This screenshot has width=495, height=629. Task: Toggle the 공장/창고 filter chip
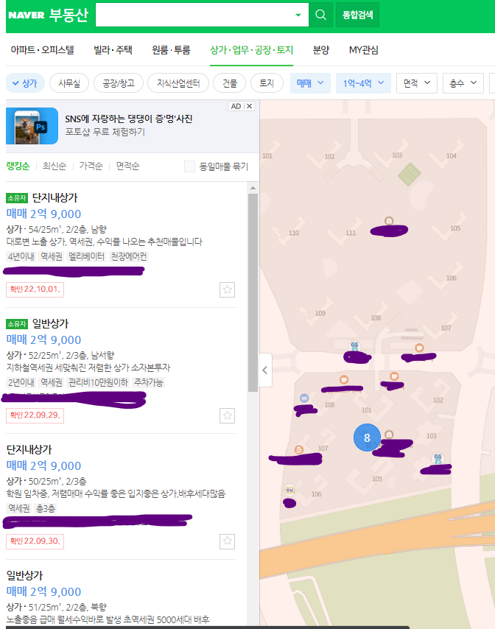pos(119,83)
